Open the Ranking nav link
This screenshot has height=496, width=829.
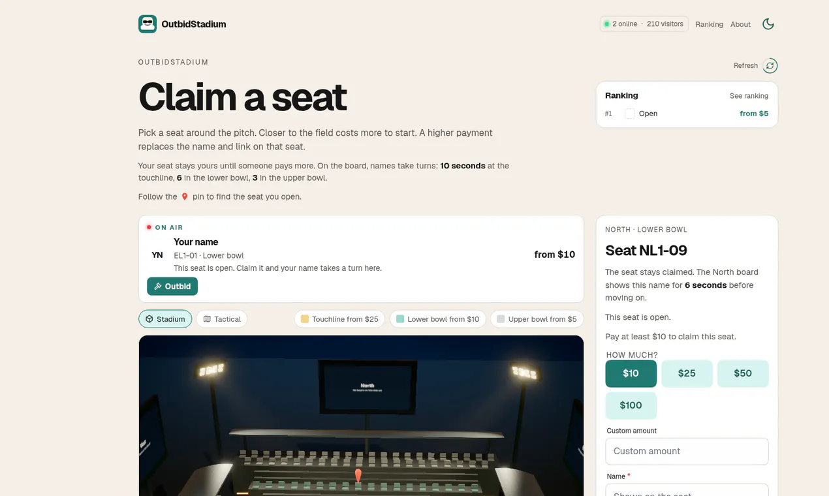pyautogui.click(x=709, y=24)
